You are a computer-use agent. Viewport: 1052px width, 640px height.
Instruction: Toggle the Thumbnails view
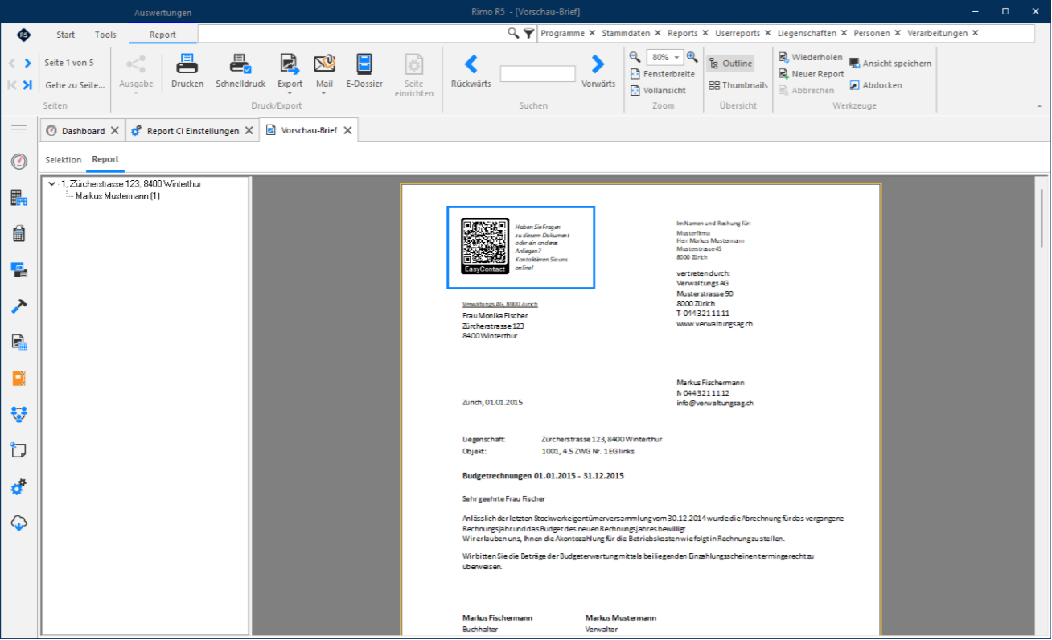click(738, 85)
